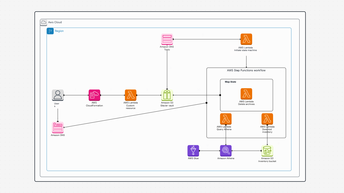Click the 'Aws Cloud' label
This screenshot has width=344, height=193.
55,22
